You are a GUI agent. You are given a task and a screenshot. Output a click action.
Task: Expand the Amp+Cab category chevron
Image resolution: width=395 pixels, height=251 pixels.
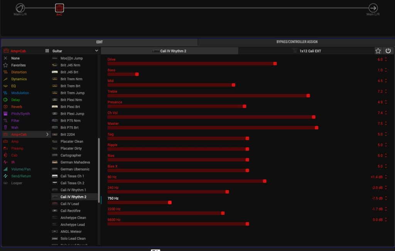point(47,134)
